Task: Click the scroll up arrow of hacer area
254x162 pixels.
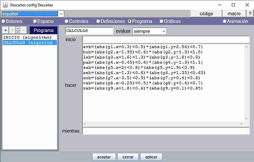Action: (x=246, y=46)
